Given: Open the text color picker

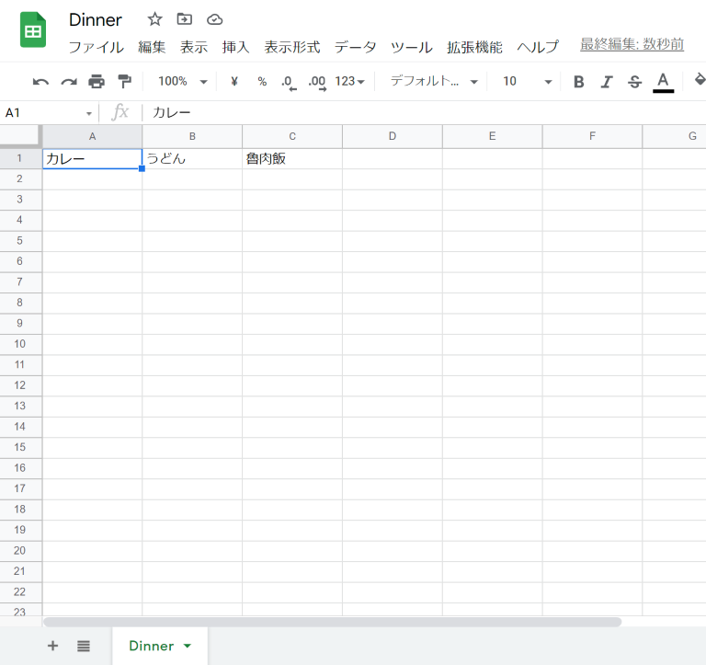Looking at the screenshot, I should (x=663, y=82).
